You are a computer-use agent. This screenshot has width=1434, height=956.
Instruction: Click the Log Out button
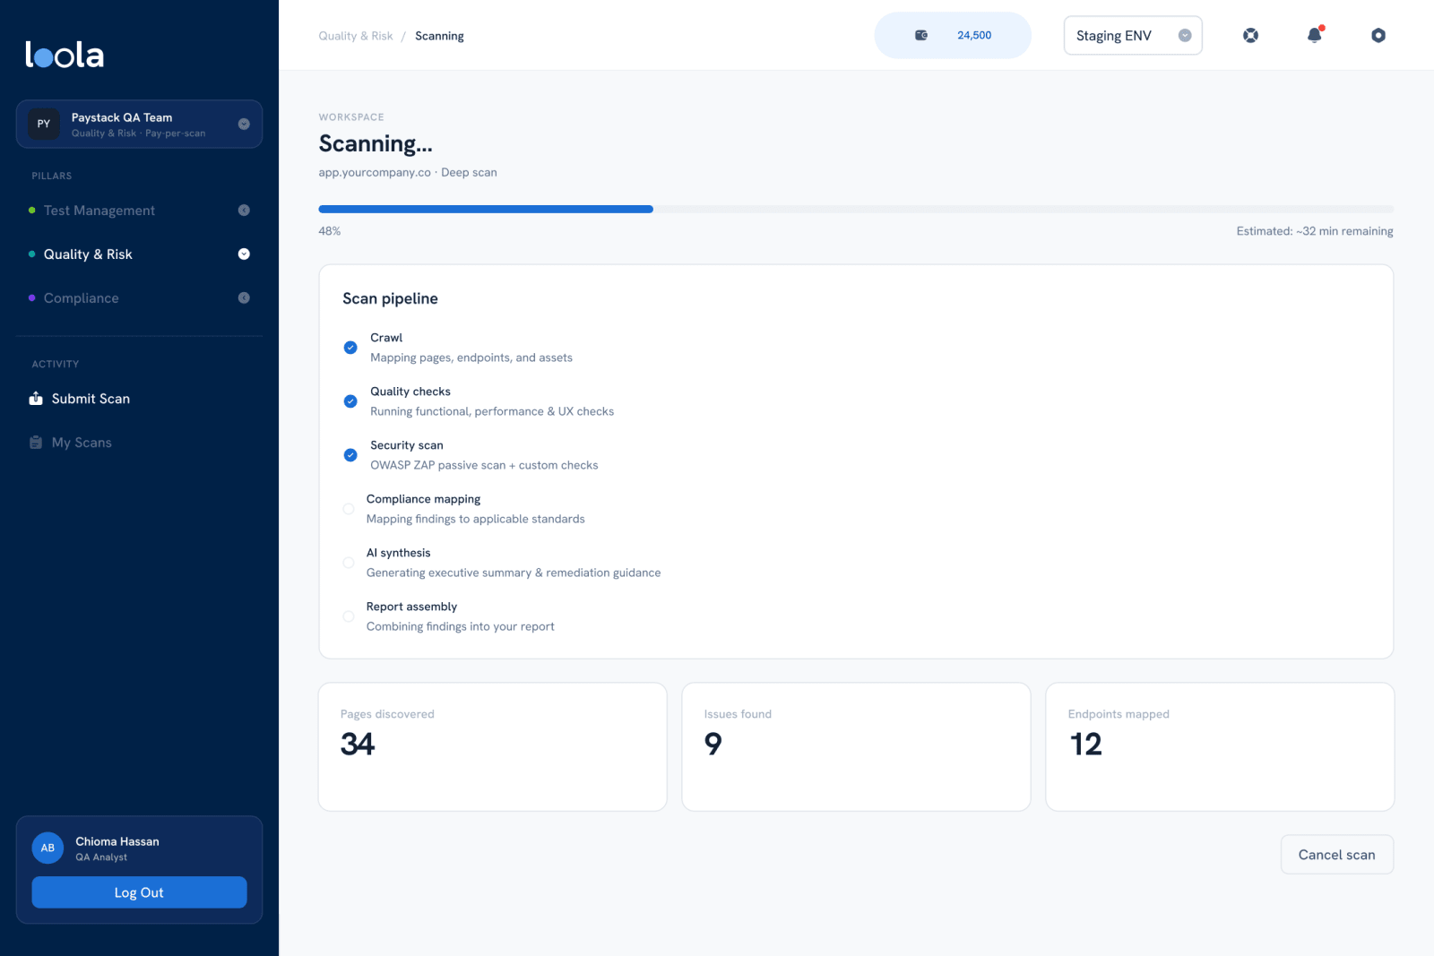point(139,892)
